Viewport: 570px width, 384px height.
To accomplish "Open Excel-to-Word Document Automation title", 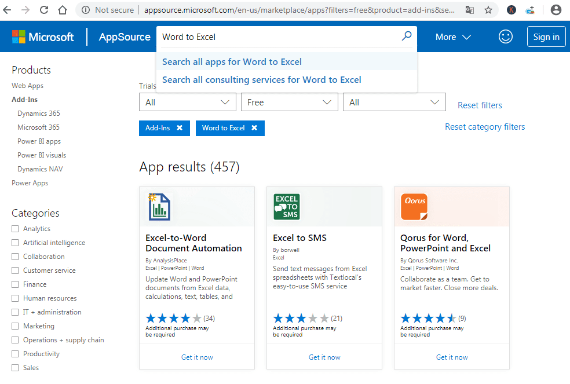I will 193,243.
